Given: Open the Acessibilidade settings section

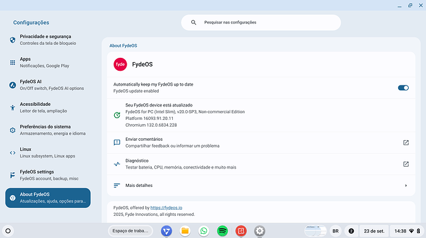Looking at the screenshot, I should [48, 108].
